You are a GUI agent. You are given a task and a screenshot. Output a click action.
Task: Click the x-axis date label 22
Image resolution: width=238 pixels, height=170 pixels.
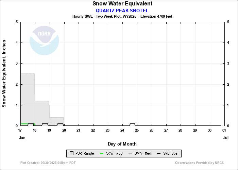pos(93,131)
